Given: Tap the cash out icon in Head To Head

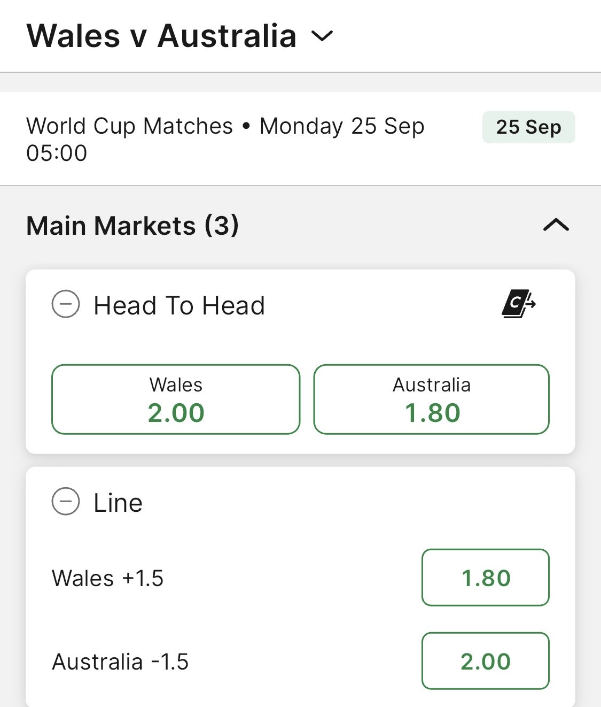Looking at the screenshot, I should click(518, 304).
